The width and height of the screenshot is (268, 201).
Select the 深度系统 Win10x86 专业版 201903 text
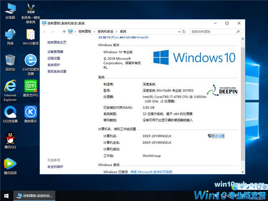pyautogui.click(x=168, y=90)
